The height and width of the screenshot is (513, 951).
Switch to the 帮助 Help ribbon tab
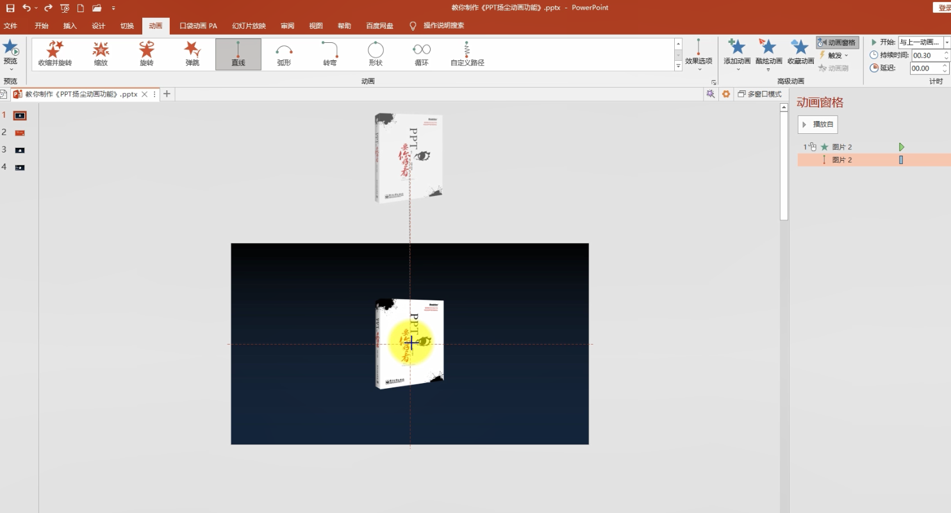click(344, 26)
